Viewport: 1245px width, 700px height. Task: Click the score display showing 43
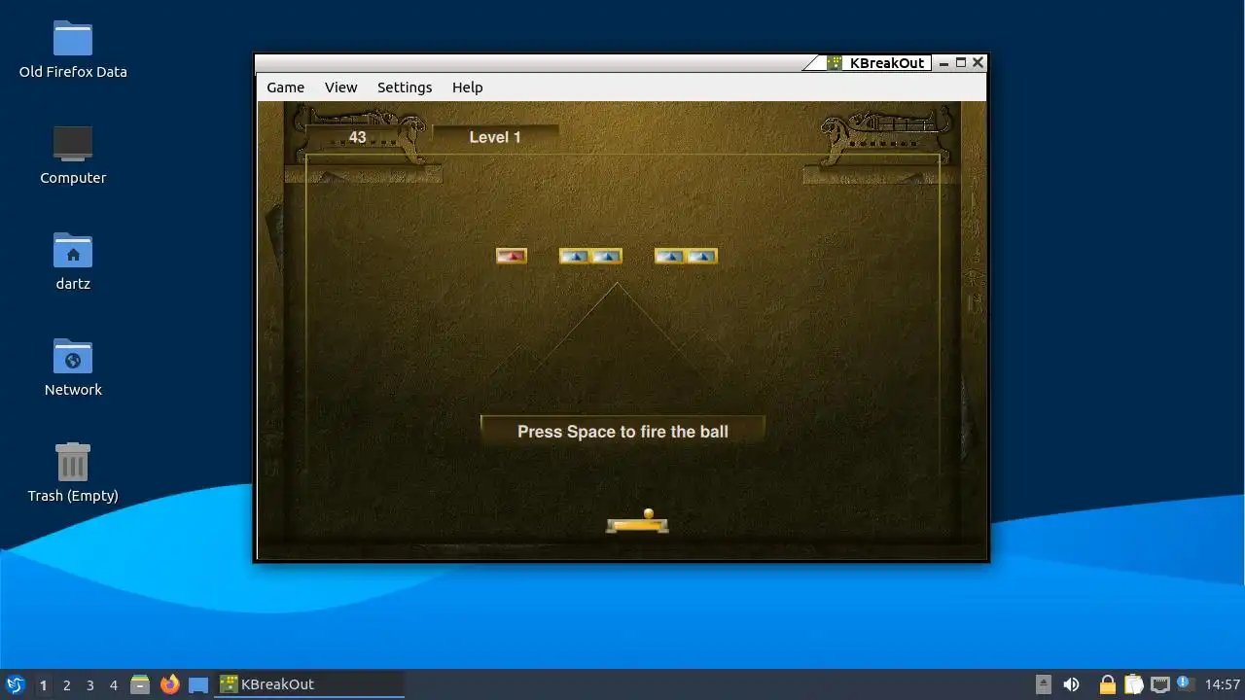357,137
